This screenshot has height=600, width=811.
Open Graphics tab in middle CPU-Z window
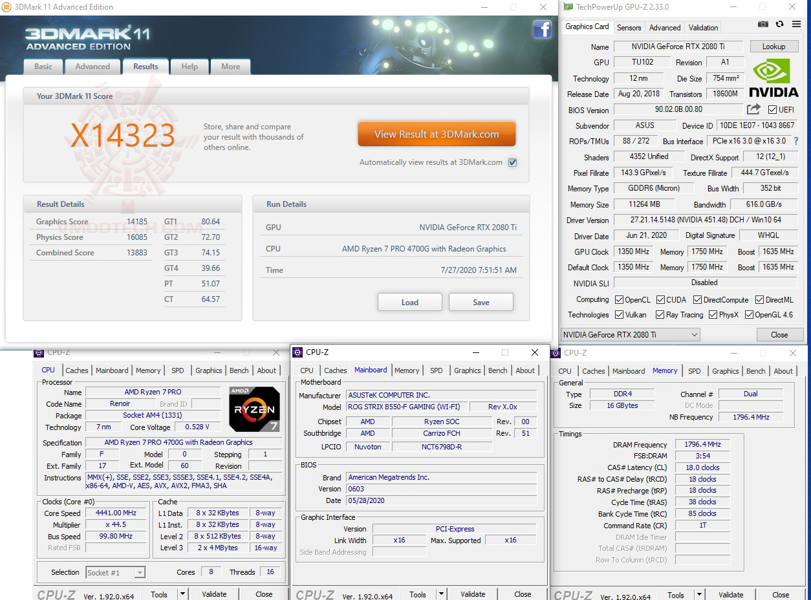tap(468, 370)
